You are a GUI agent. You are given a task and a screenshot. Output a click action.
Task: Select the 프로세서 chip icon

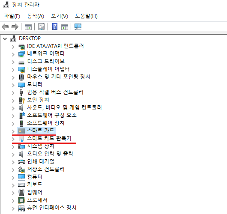point(21,200)
